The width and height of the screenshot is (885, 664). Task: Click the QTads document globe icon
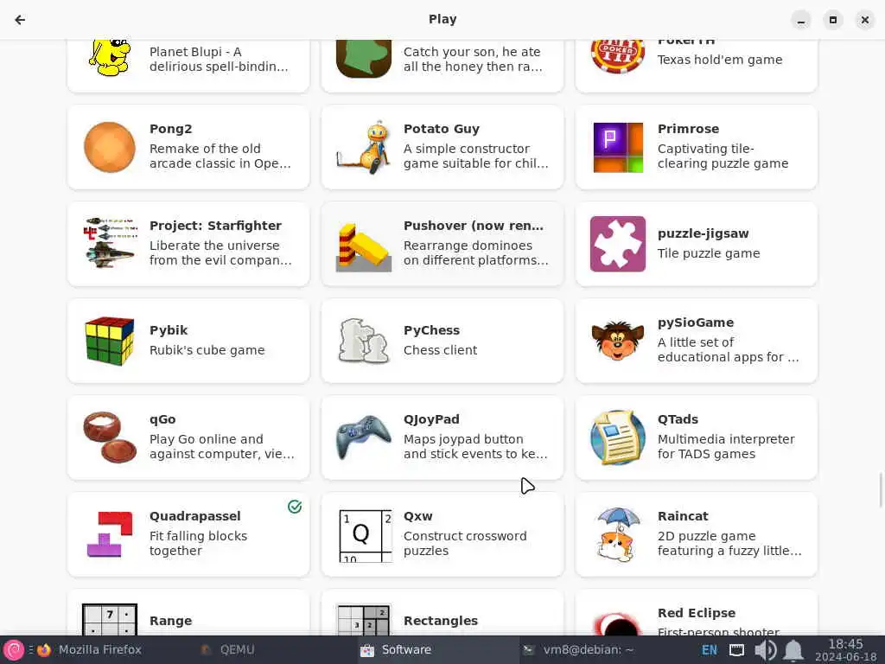[618, 437]
